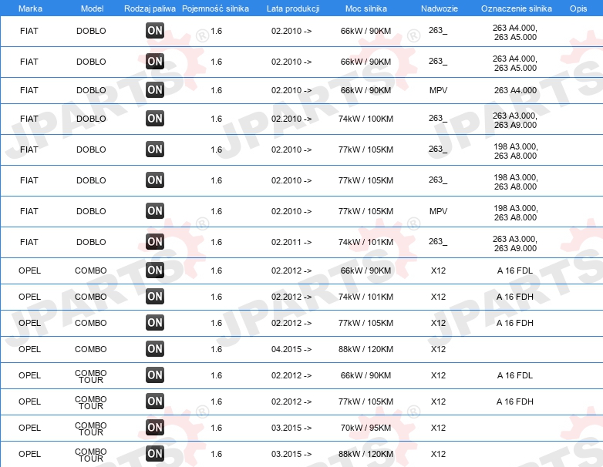Screen dimensions: 603x467
Task: Select the Model column header
Action: click(92, 8)
